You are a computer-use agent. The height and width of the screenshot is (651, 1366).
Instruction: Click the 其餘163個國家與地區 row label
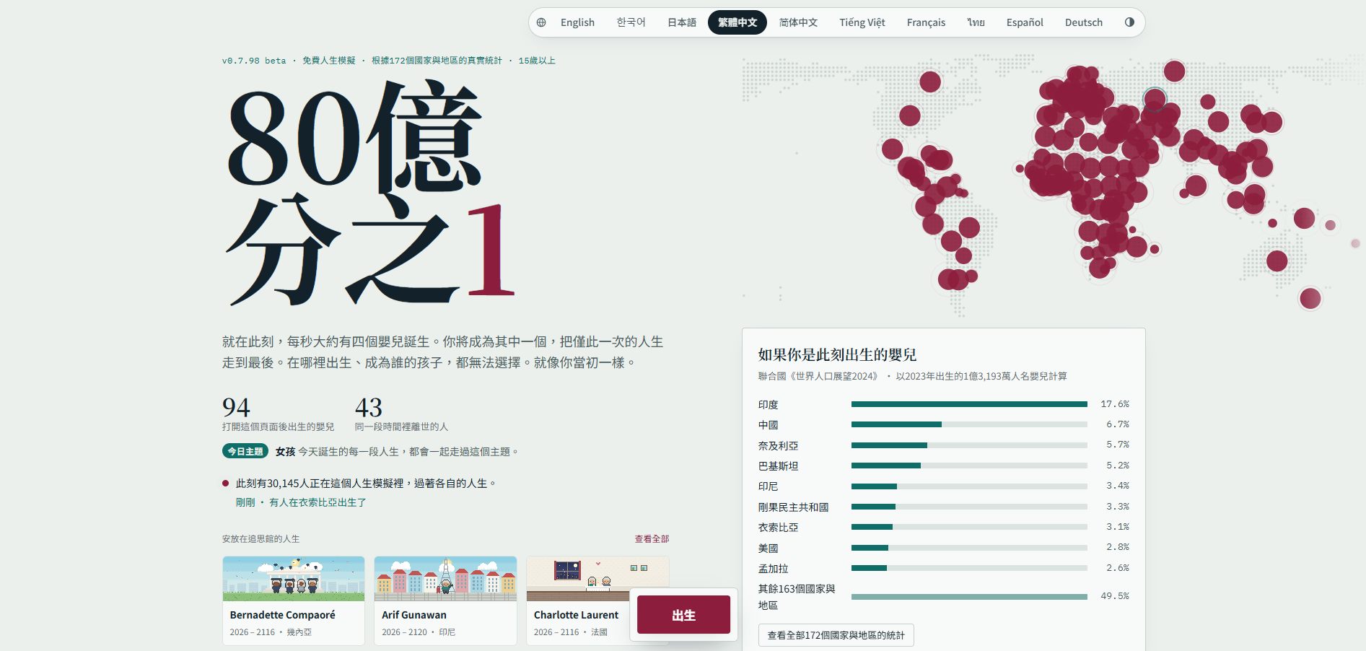[x=797, y=597]
